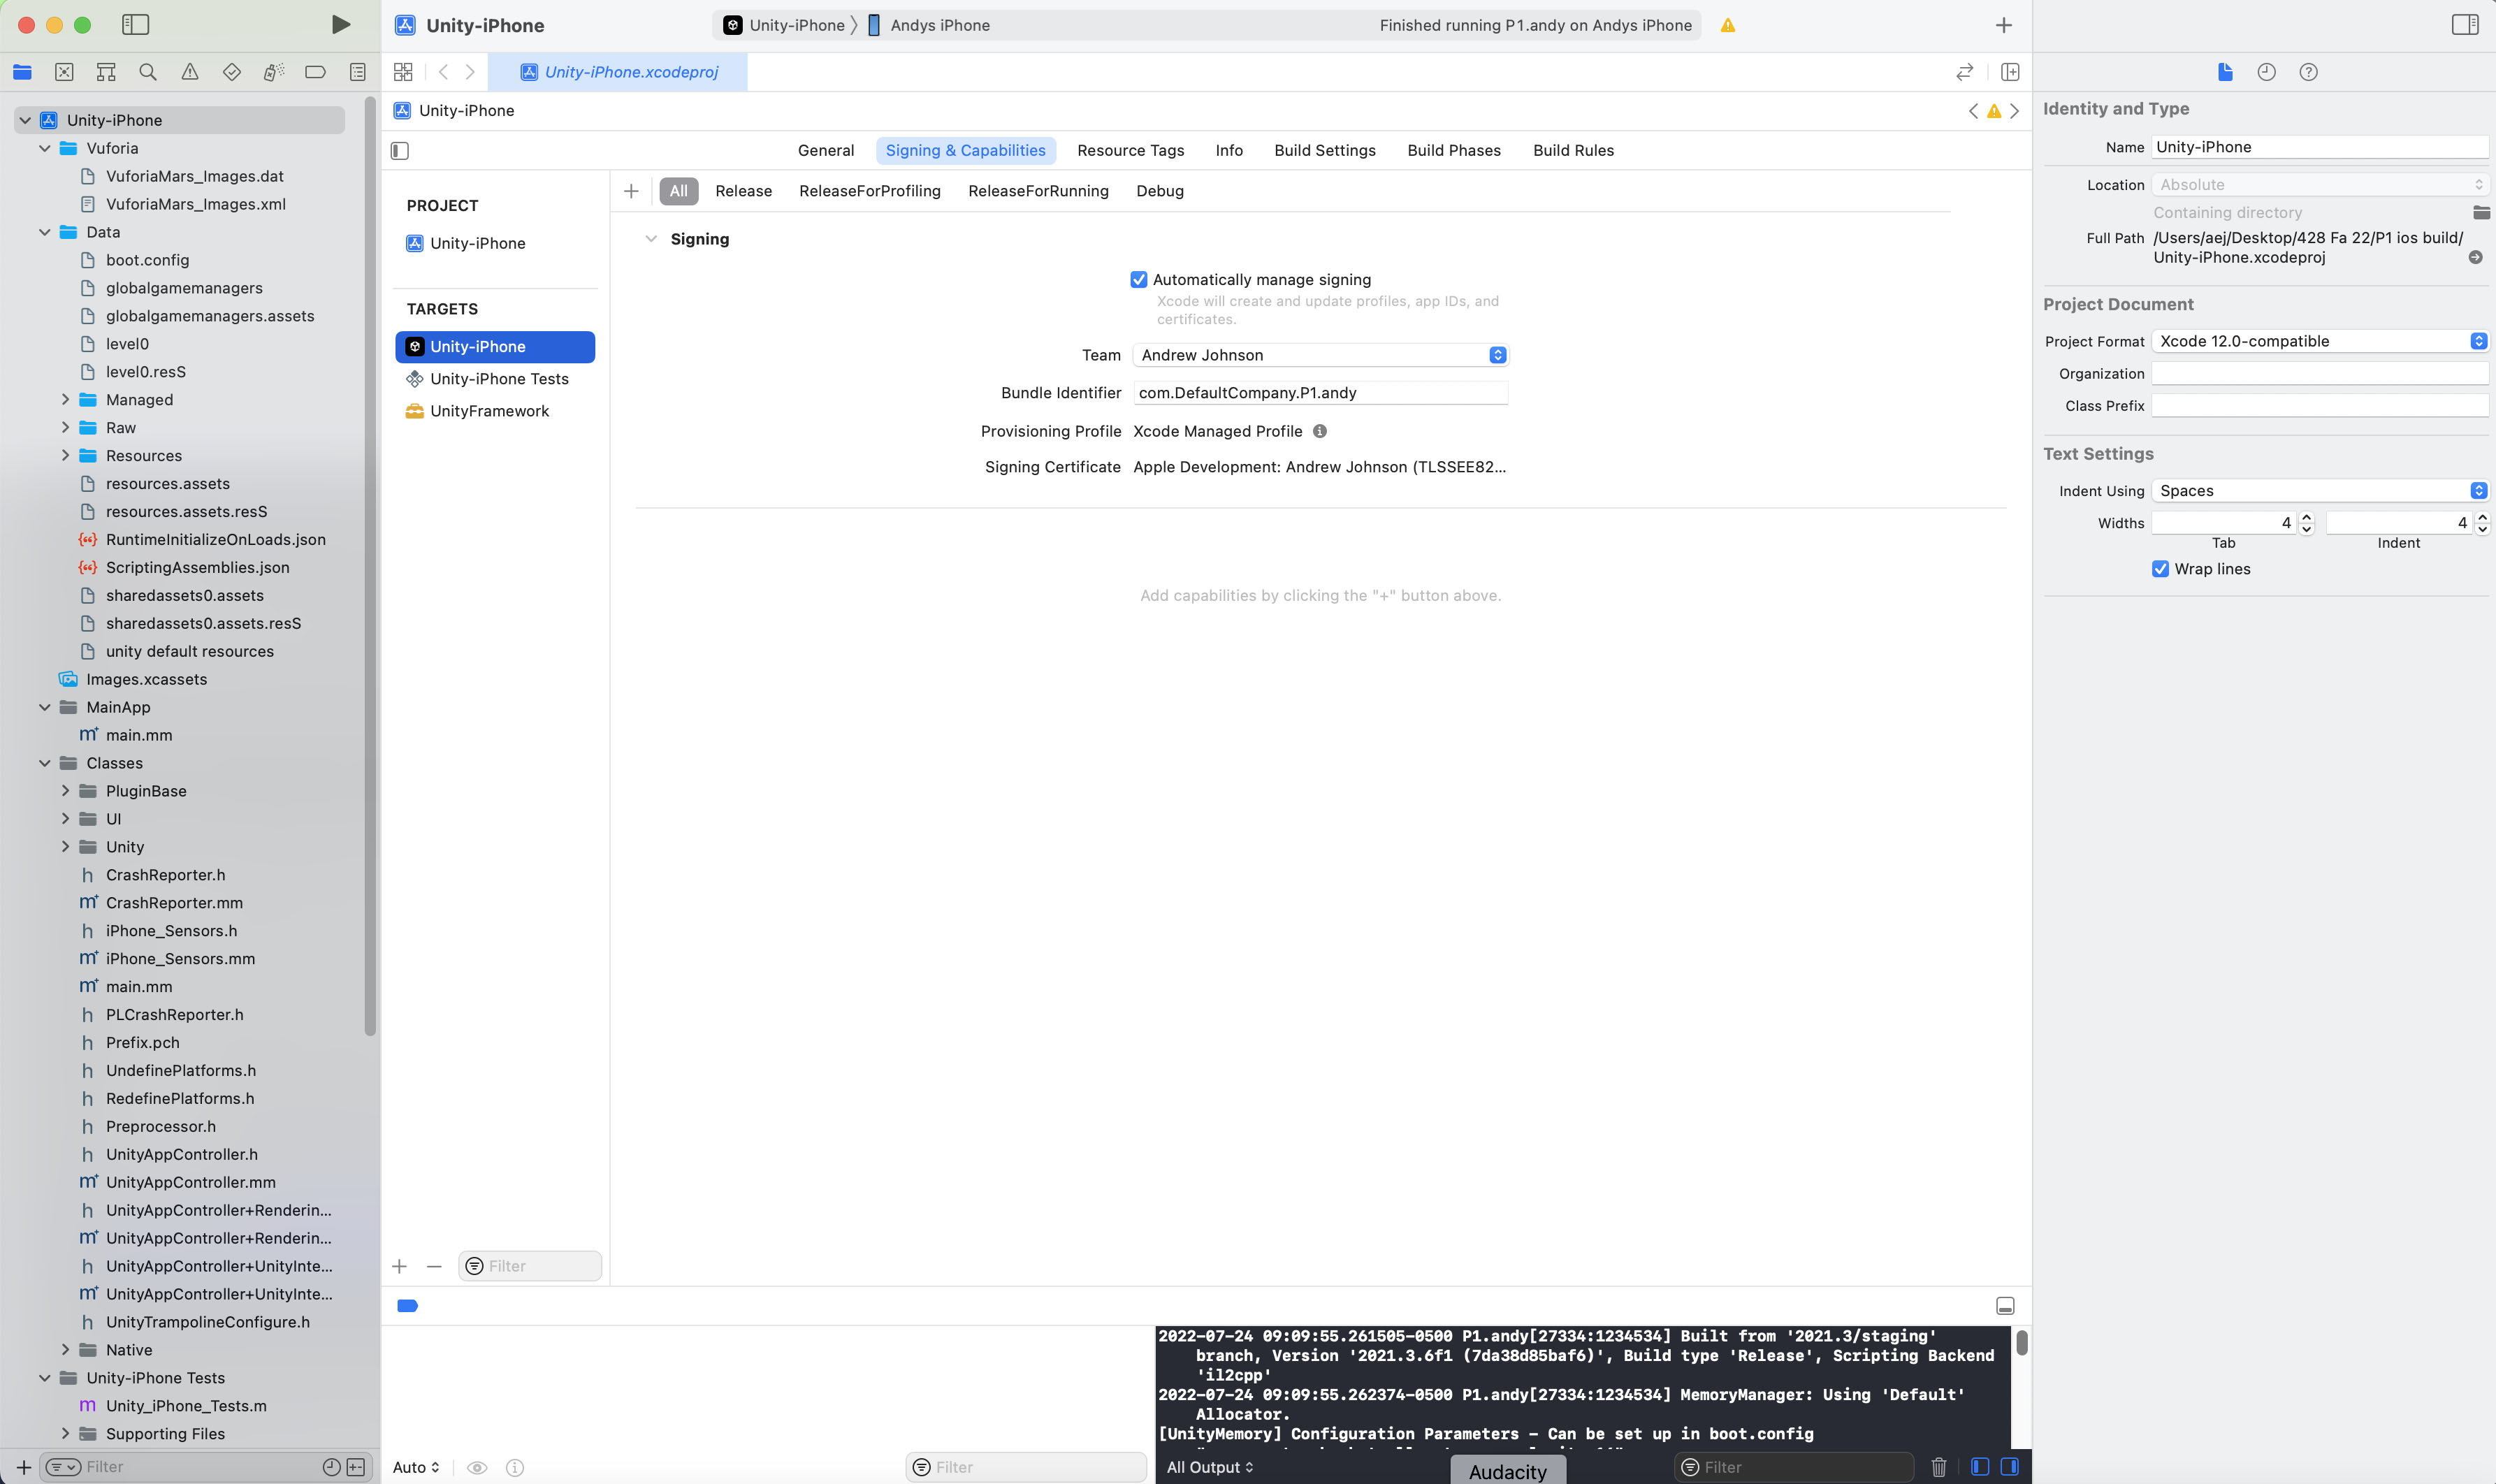The image size is (2496, 1484).
Task: Open the related items grid menu
Action: [x=403, y=72]
